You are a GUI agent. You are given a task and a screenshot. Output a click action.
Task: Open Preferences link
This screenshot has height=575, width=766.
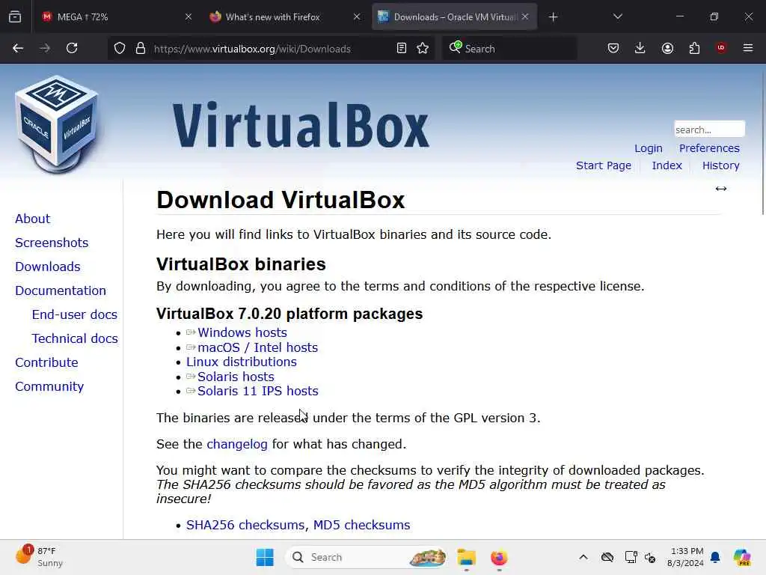point(709,148)
